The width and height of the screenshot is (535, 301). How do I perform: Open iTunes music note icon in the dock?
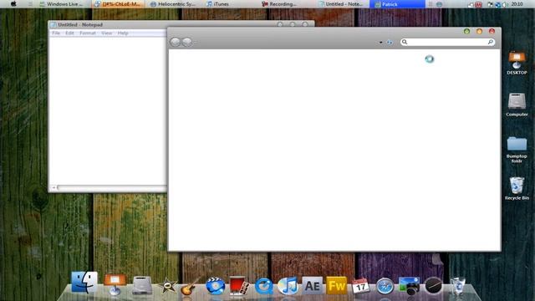288,286
